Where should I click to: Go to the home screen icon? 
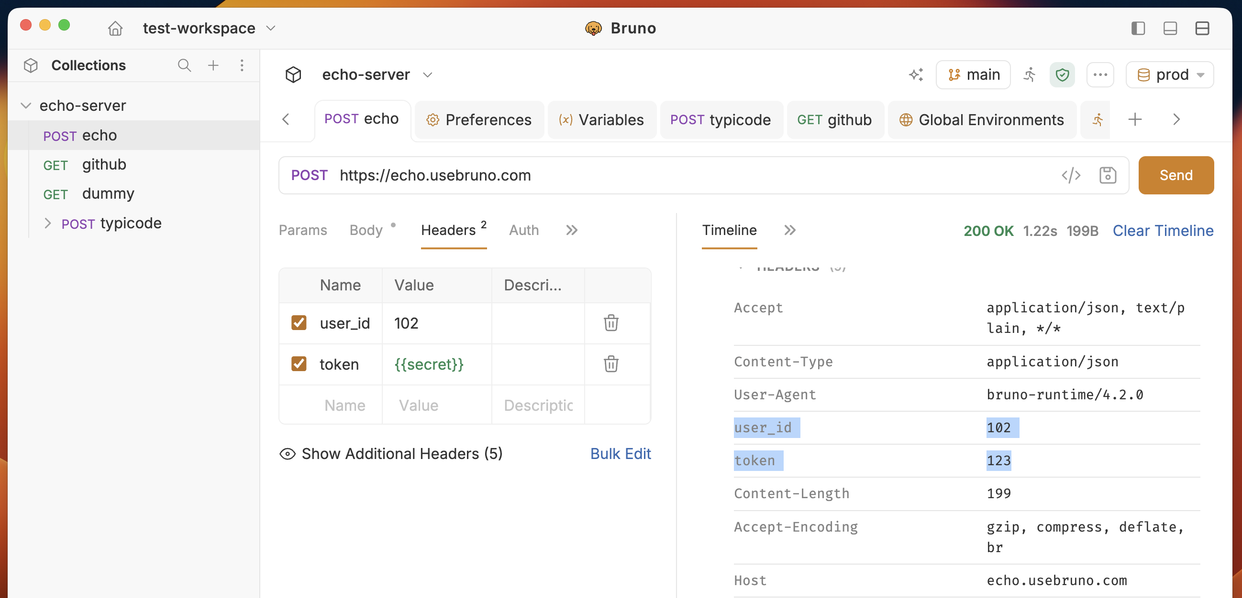(115, 28)
